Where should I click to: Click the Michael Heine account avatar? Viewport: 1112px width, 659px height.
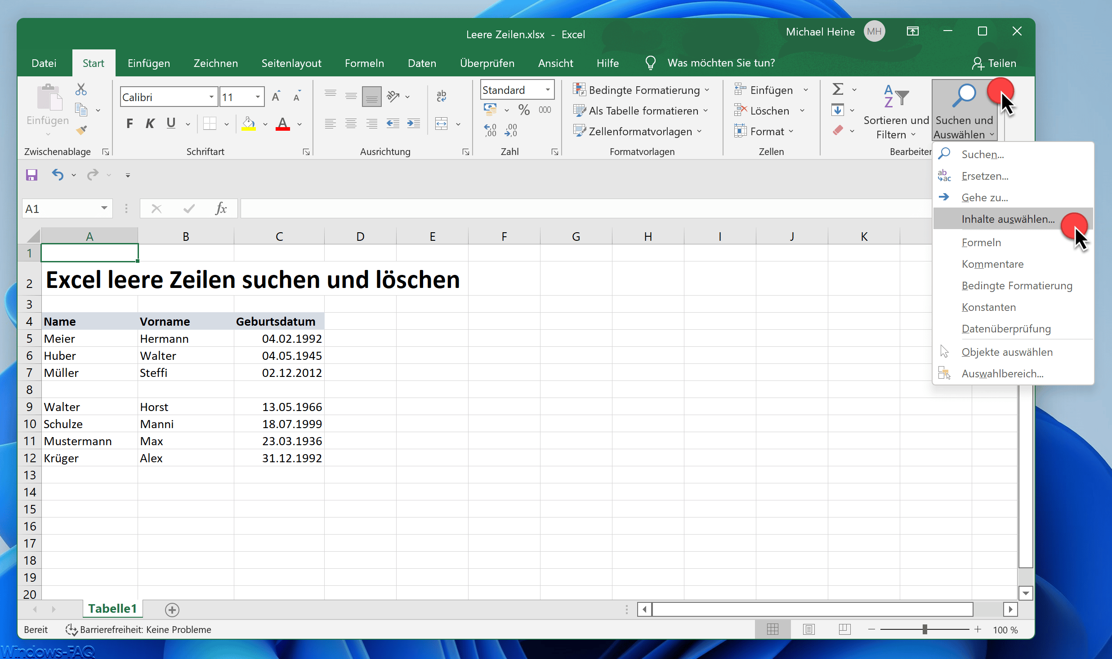(x=874, y=31)
